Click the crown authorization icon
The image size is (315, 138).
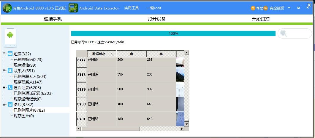pos(266,8)
